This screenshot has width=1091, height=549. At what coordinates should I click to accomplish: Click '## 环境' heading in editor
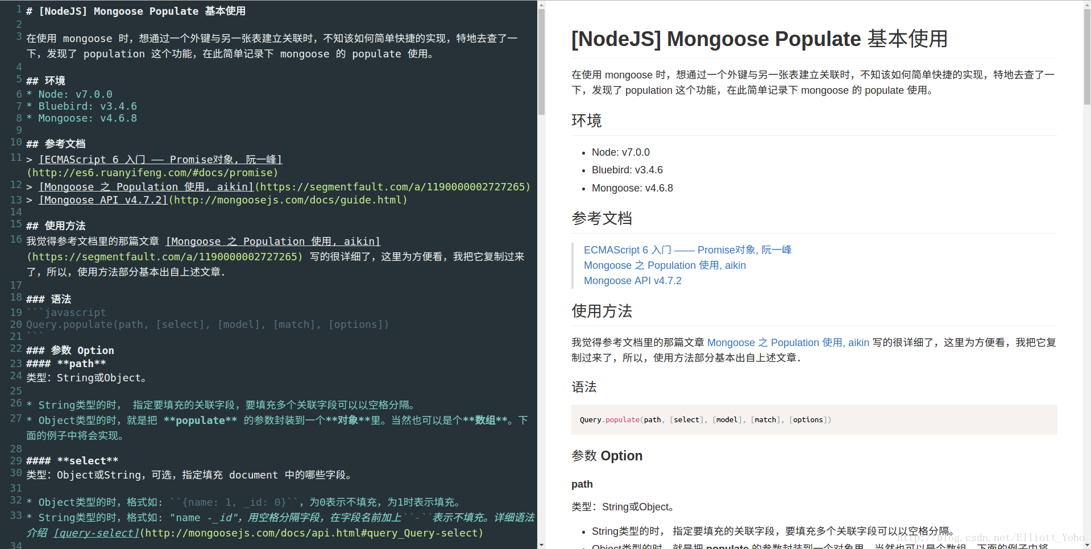45,81
